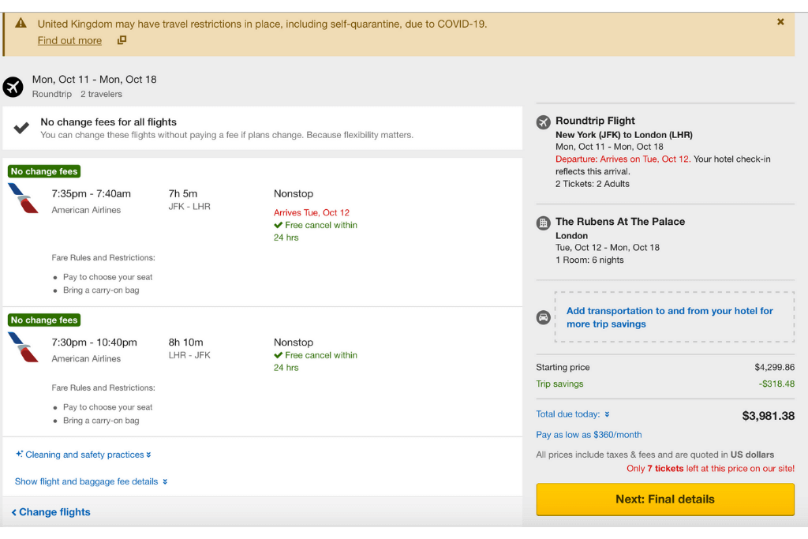
Task: Select the 7:35pm - 7:40am flight time
Action: [92, 194]
